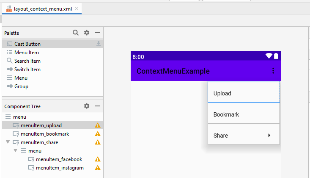310x178 pixels.
Task: Click warning icon for menuItem_facebook
Action: point(98,159)
